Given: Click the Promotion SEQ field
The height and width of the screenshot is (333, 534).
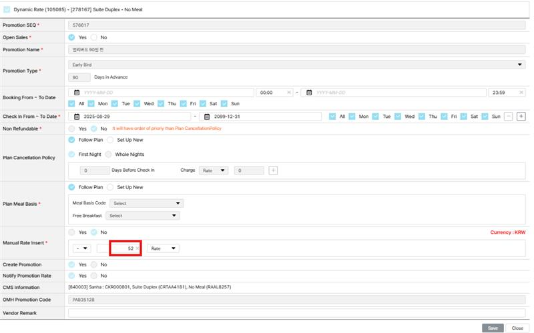Looking at the screenshot, I should [x=296, y=25].
